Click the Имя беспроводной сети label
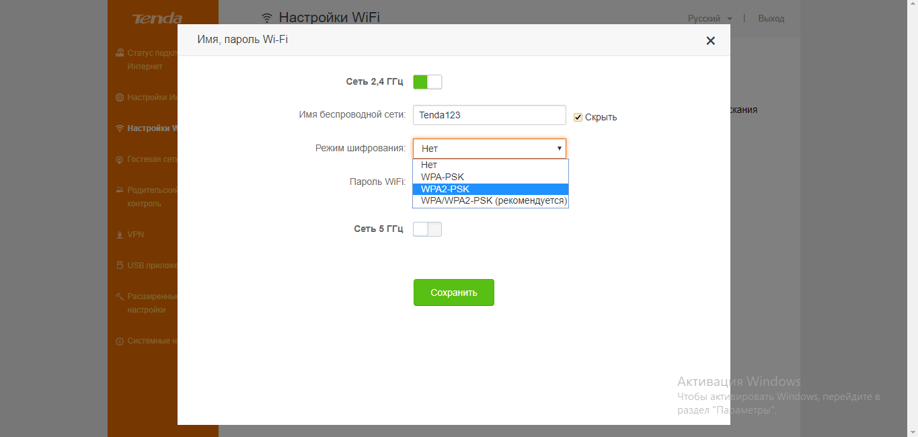 pyautogui.click(x=352, y=115)
